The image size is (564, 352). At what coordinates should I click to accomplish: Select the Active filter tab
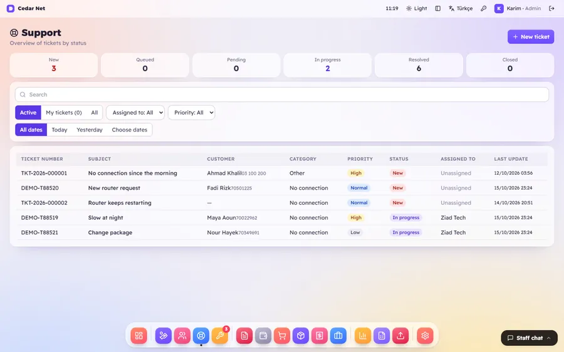click(28, 113)
